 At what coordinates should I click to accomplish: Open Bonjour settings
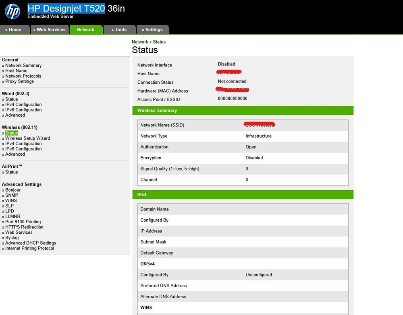[13, 190]
